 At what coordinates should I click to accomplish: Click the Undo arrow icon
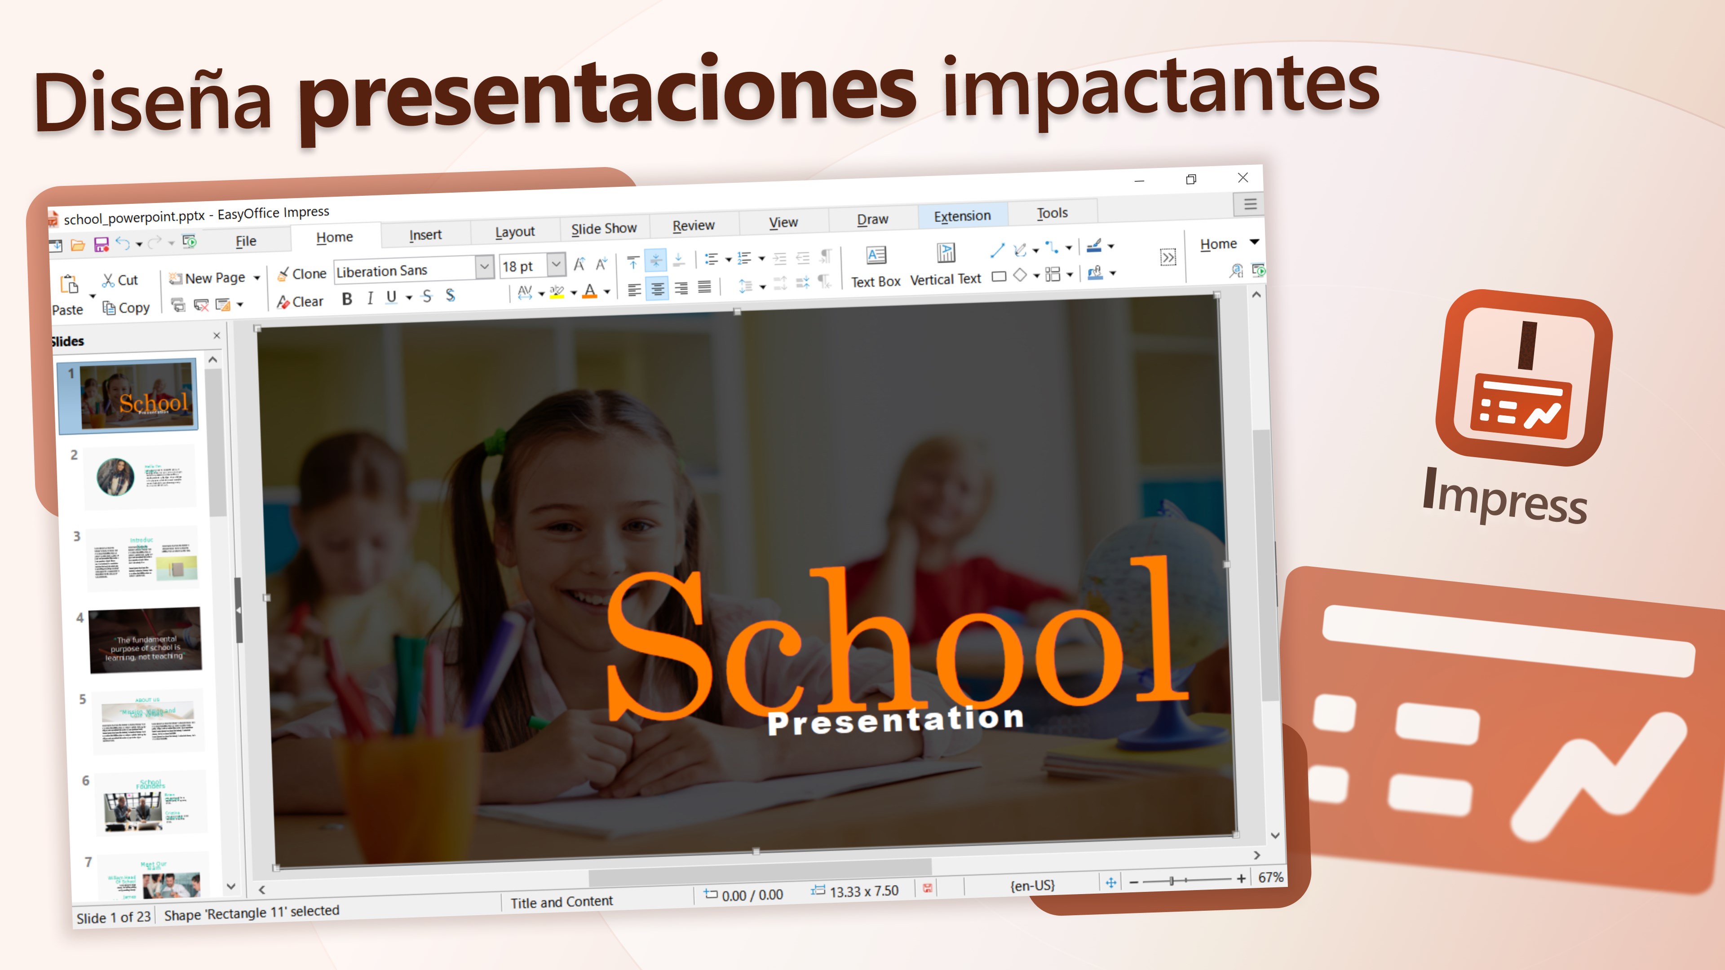pos(123,243)
